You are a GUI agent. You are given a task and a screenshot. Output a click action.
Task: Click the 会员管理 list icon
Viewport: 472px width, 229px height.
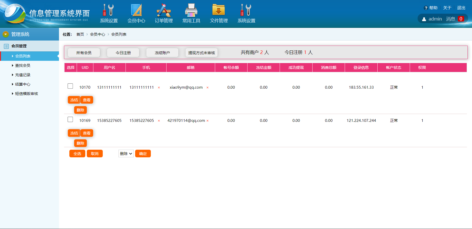point(6,46)
